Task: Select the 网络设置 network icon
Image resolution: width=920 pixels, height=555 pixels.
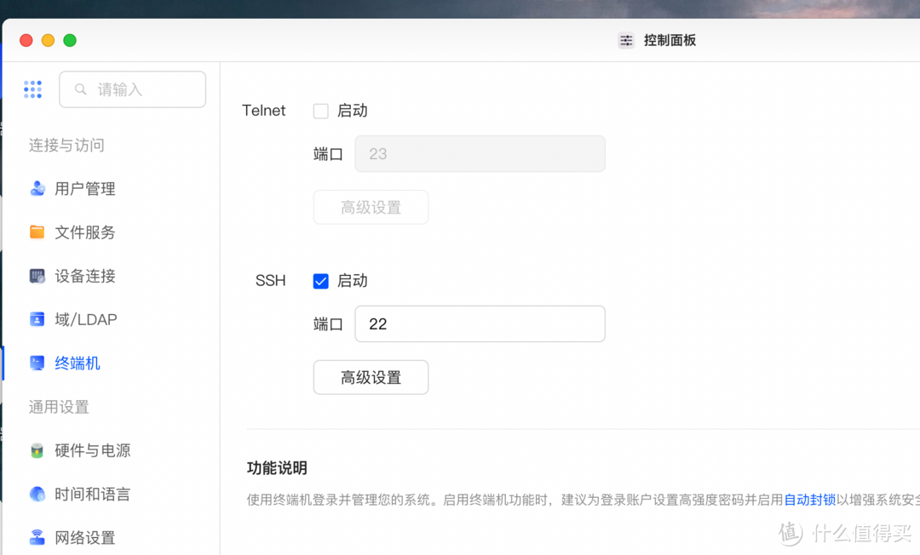Action: click(37, 537)
